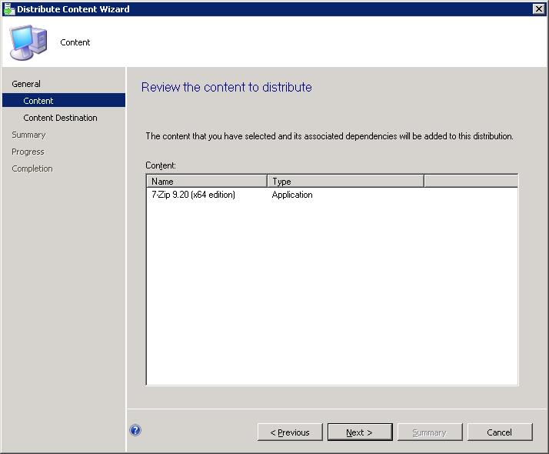The height and width of the screenshot is (454, 549).
Task: Select General in the wizard navigation
Action: 26,84
